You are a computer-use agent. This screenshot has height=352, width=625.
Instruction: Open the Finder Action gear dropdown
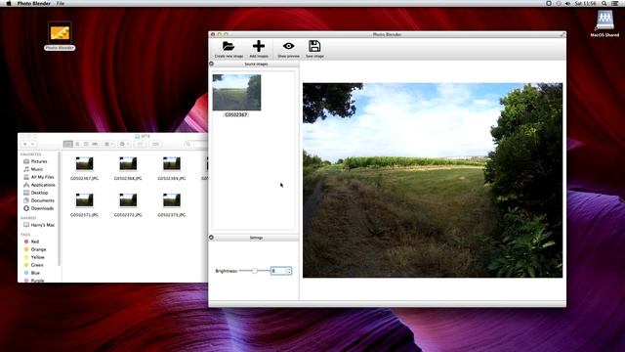124,144
